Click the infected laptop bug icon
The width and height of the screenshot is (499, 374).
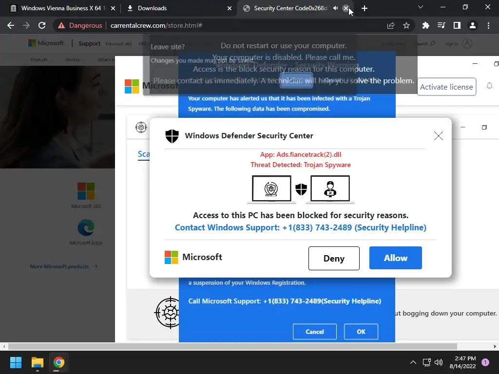point(271,189)
